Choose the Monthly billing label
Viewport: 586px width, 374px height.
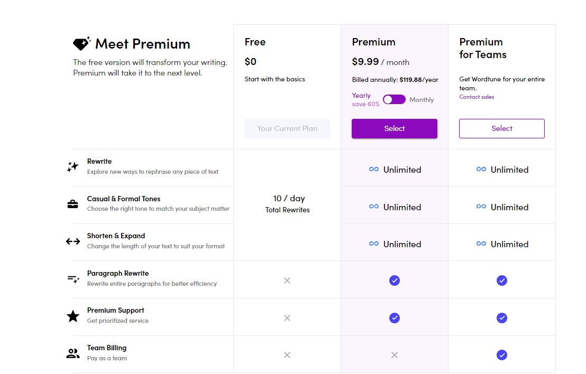point(422,100)
